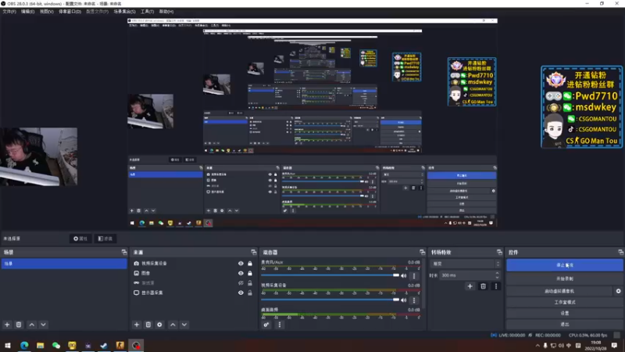Click the 开始录制 start recording button
The width and height of the screenshot is (625, 352).
coord(564,278)
